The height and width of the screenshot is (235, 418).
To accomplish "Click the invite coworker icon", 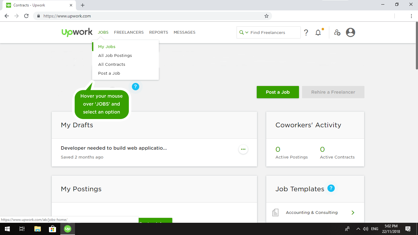I will point(337,32).
